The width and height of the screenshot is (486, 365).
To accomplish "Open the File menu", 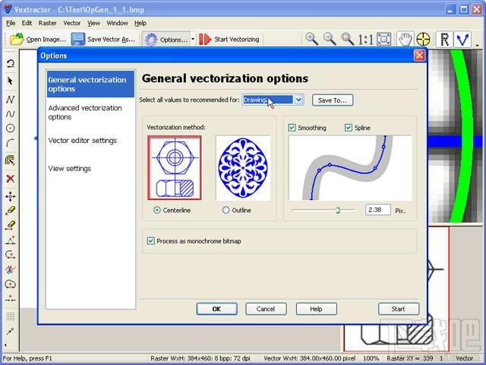I will click(x=11, y=23).
